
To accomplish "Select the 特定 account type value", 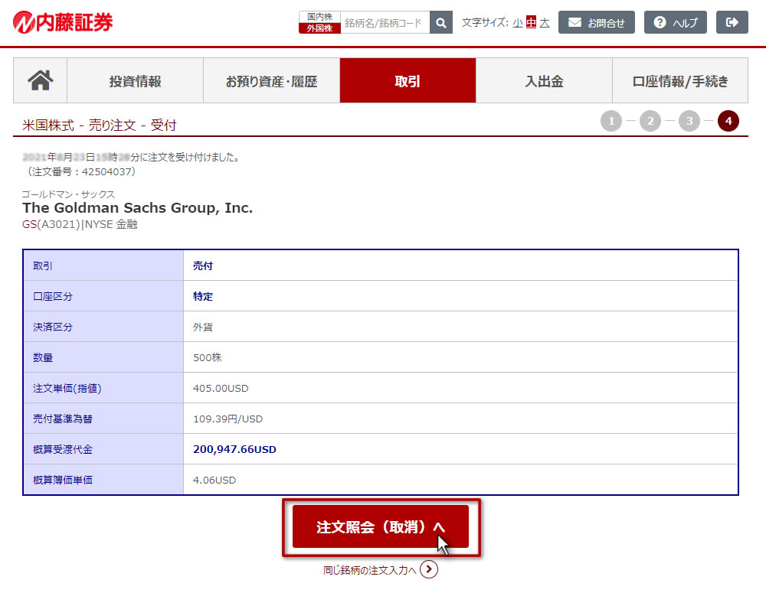I will tap(203, 297).
